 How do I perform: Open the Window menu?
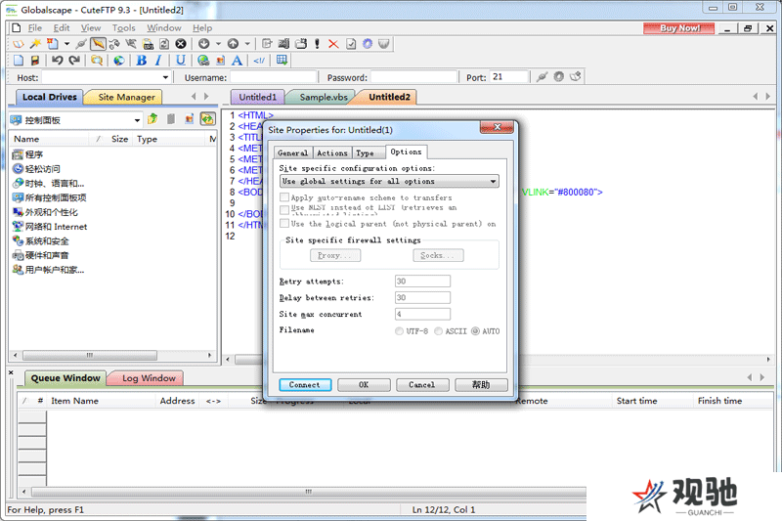click(x=164, y=28)
